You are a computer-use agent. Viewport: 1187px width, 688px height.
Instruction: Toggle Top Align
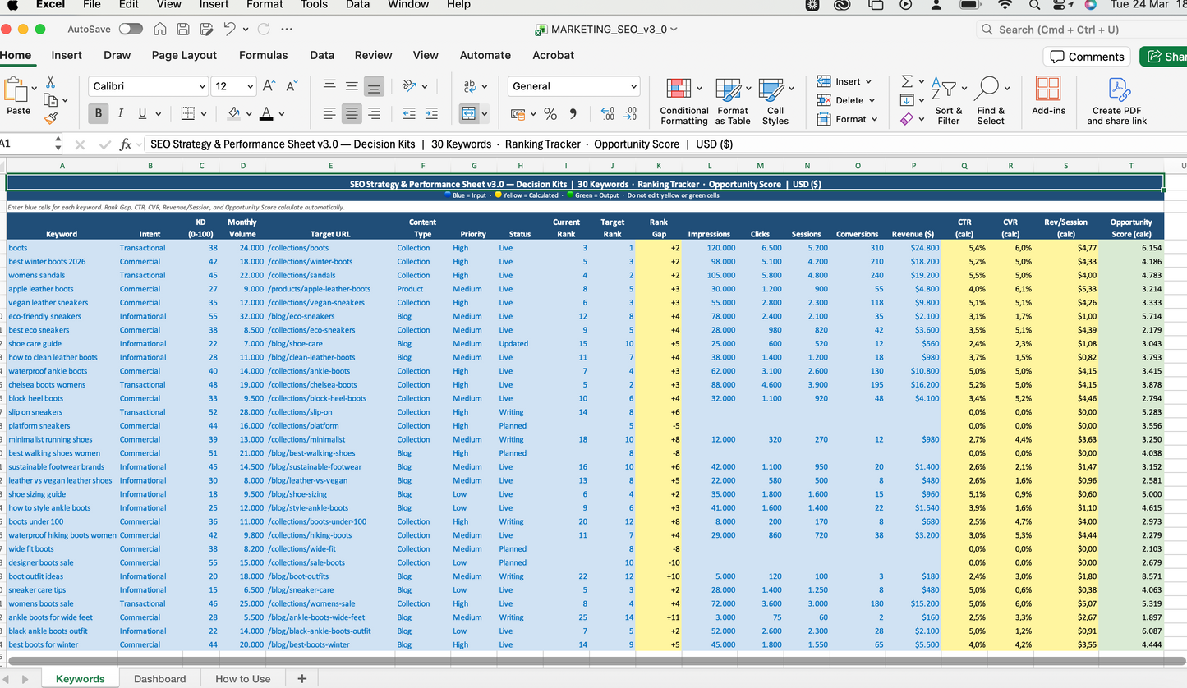pyautogui.click(x=329, y=85)
